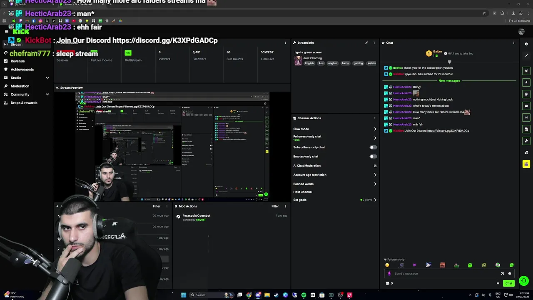Viewport: 533px width, 300px height.
Task: Click the Windows taskbar Search box
Action: click(208, 295)
